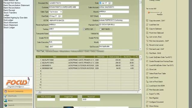Click the Recent Commands panel icon

6,91
